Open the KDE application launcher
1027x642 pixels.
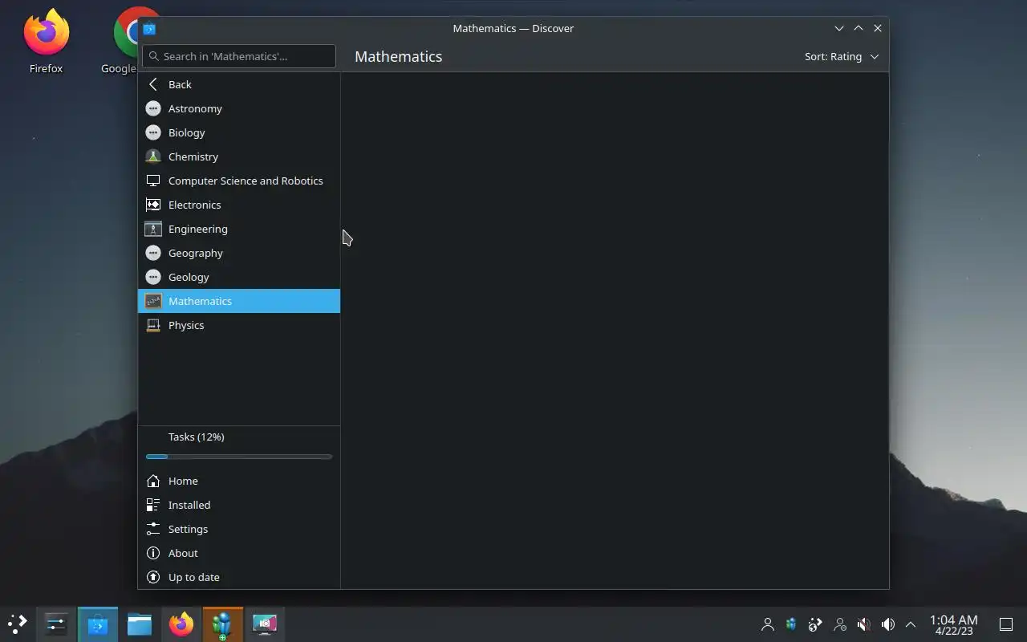(18, 624)
